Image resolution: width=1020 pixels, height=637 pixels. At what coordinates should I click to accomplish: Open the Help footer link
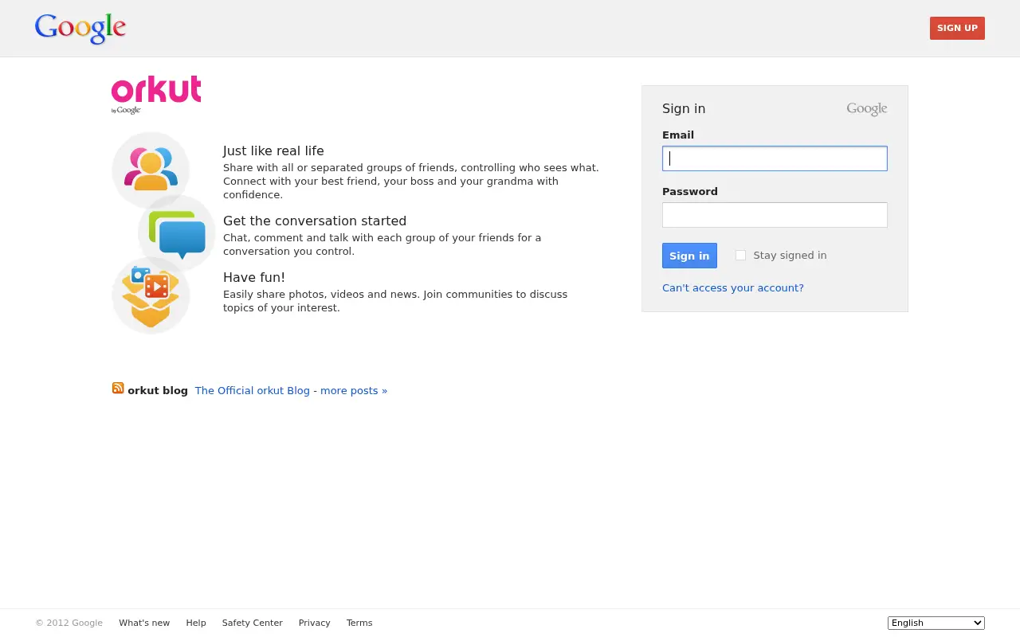pos(196,623)
